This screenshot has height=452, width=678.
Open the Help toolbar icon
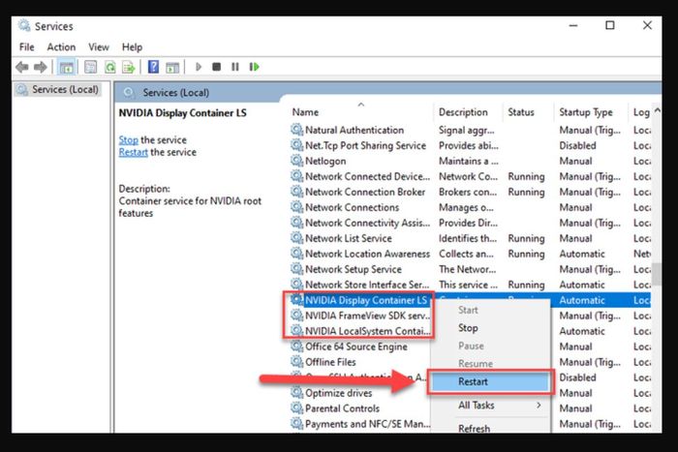point(153,67)
